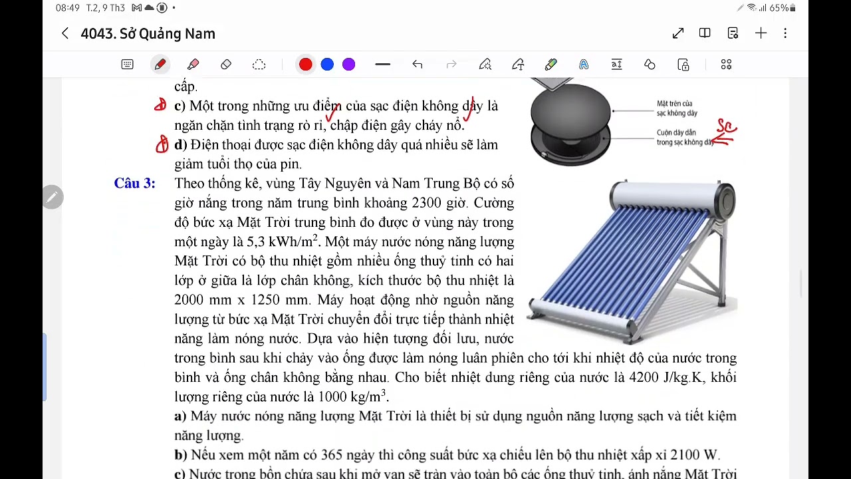Tap the note title 4043. Sở Quảng Nam
Viewport: 851px width, 479px height.
point(148,33)
